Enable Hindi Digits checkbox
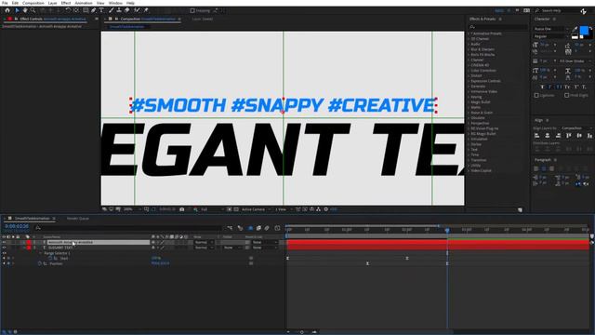Image resolution: width=595 pixels, height=335 pixels. tap(566, 95)
